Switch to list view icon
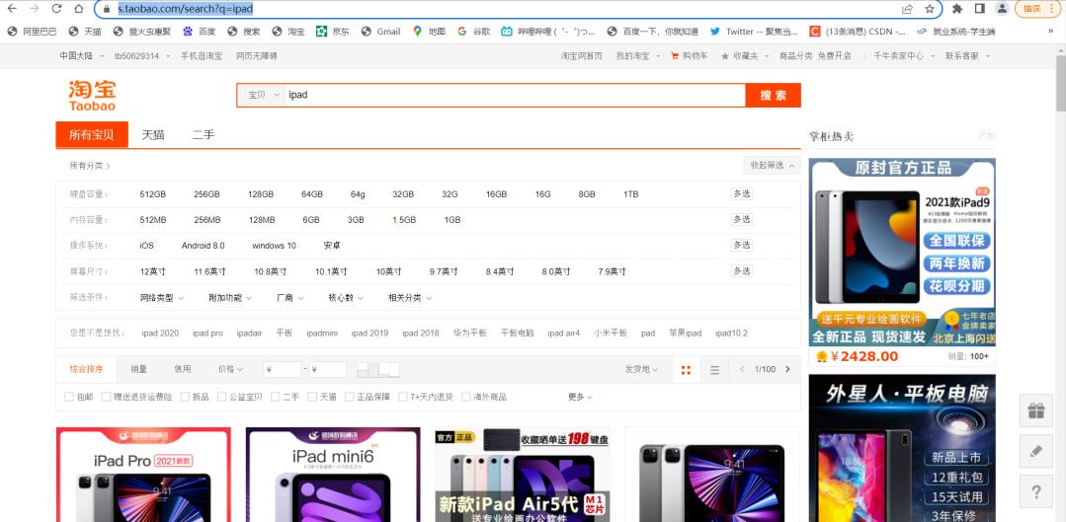Screen dimensions: 1066x522 [x=714, y=370]
